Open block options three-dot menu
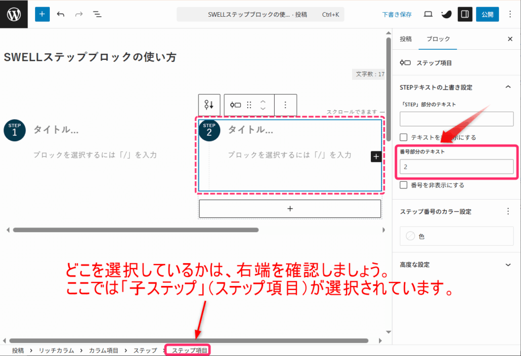 (x=285, y=105)
